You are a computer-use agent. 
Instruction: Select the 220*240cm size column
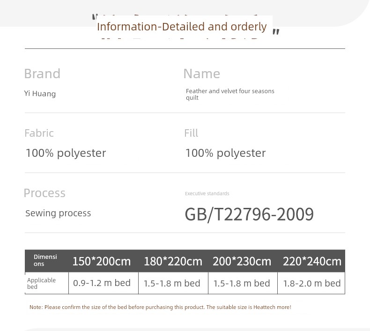point(312,261)
